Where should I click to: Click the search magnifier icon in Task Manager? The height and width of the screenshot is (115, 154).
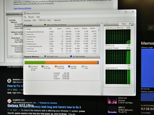click(x=151, y=28)
